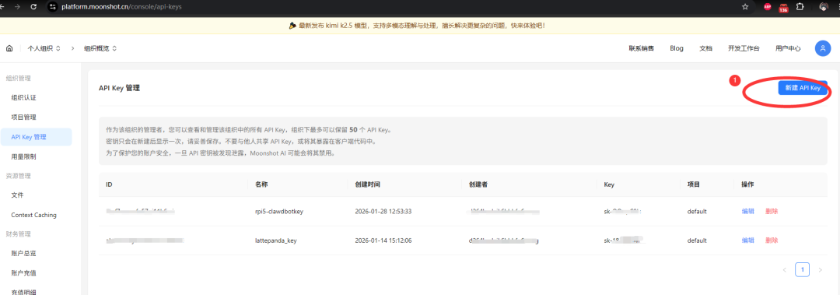Expand the 个人组织 organization selector
The image size is (840, 295).
[44, 48]
